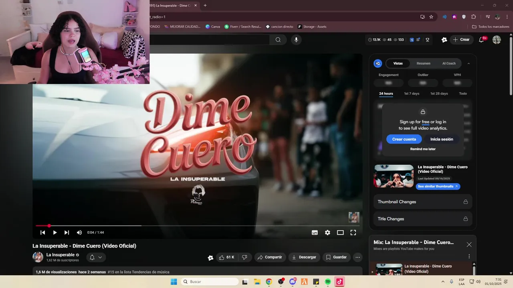Screen dimensions: 513x288
Task: Click the Compartir button
Action: (x=270, y=257)
